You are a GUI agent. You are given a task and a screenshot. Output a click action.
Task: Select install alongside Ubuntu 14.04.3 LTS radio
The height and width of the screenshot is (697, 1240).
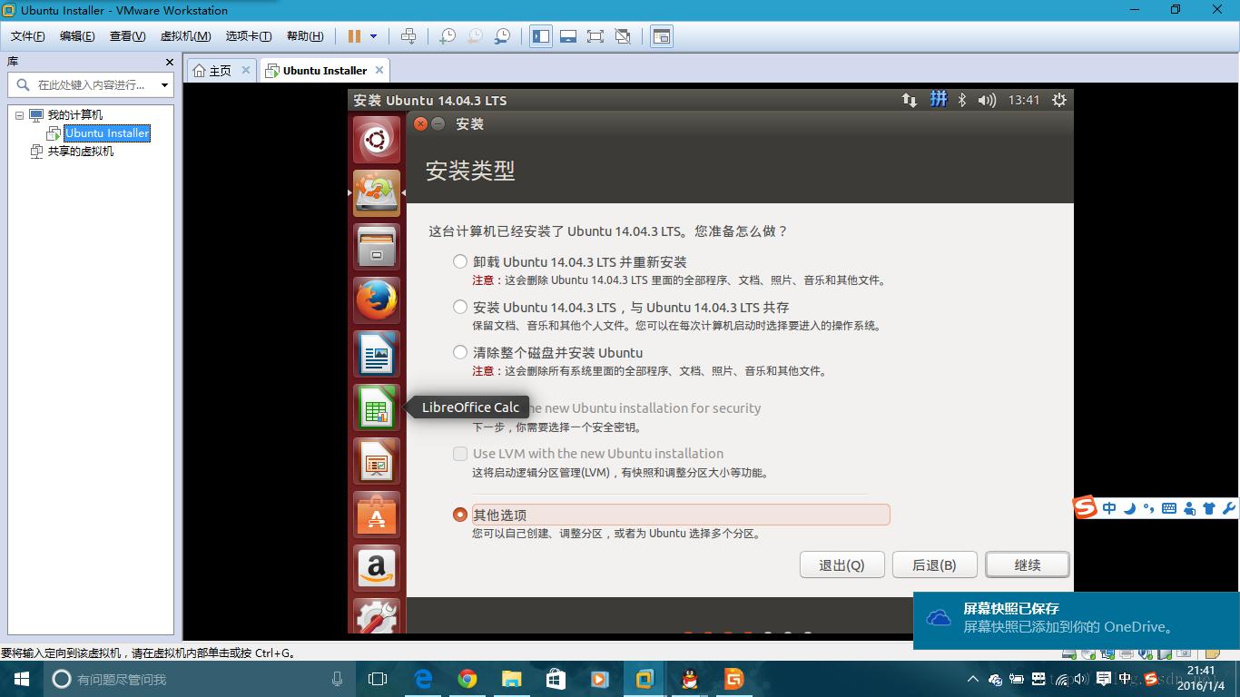pyautogui.click(x=460, y=307)
